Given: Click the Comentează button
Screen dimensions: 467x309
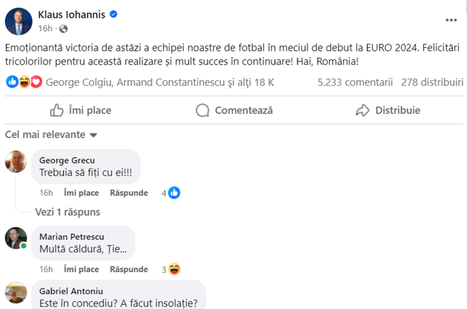Looking at the screenshot, I should pyautogui.click(x=234, y=111).
